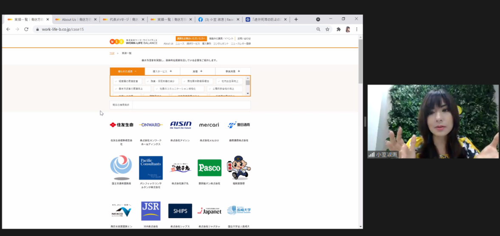Expand the 導入サービス filter section
Screen dimensions: 500x236
162,71
